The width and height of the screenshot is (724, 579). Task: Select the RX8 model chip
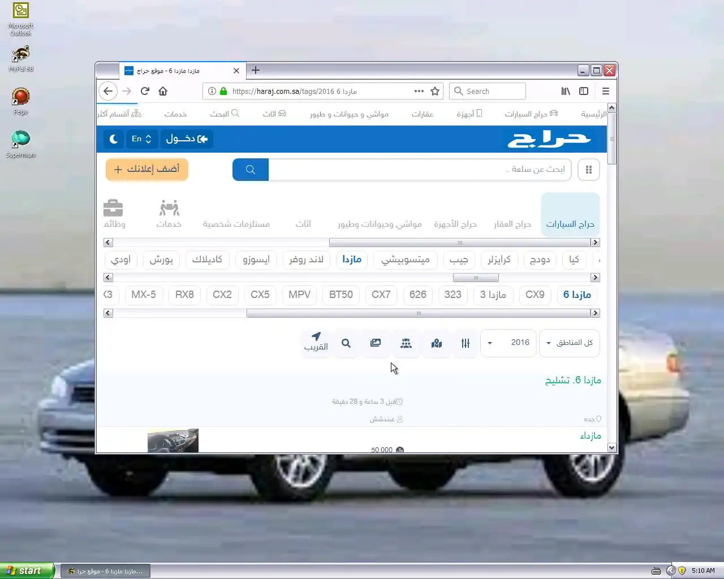coord(184,295)
